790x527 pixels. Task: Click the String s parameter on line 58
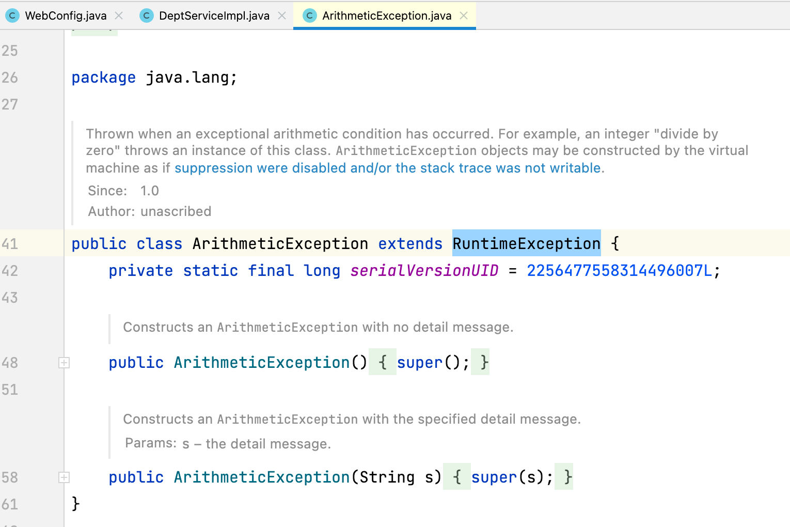click(x=397, y=477)
